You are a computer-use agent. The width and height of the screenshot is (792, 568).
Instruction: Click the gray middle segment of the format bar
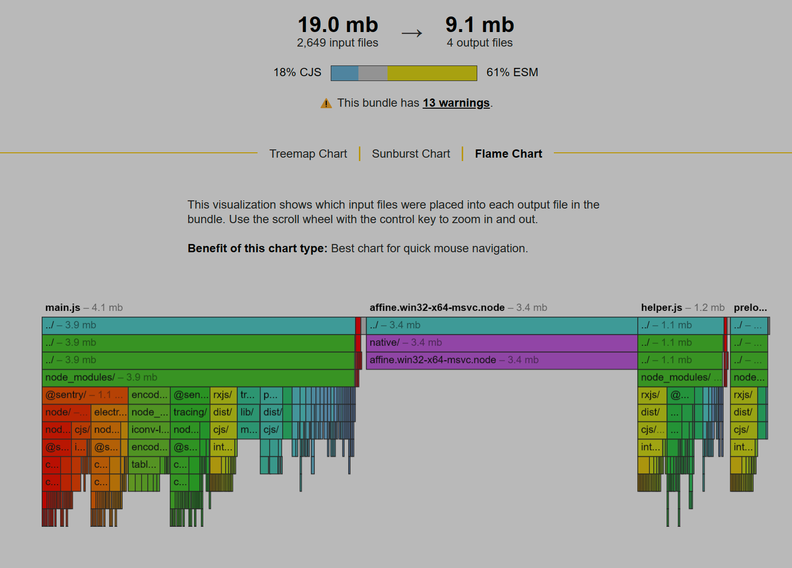pos(372,73)
